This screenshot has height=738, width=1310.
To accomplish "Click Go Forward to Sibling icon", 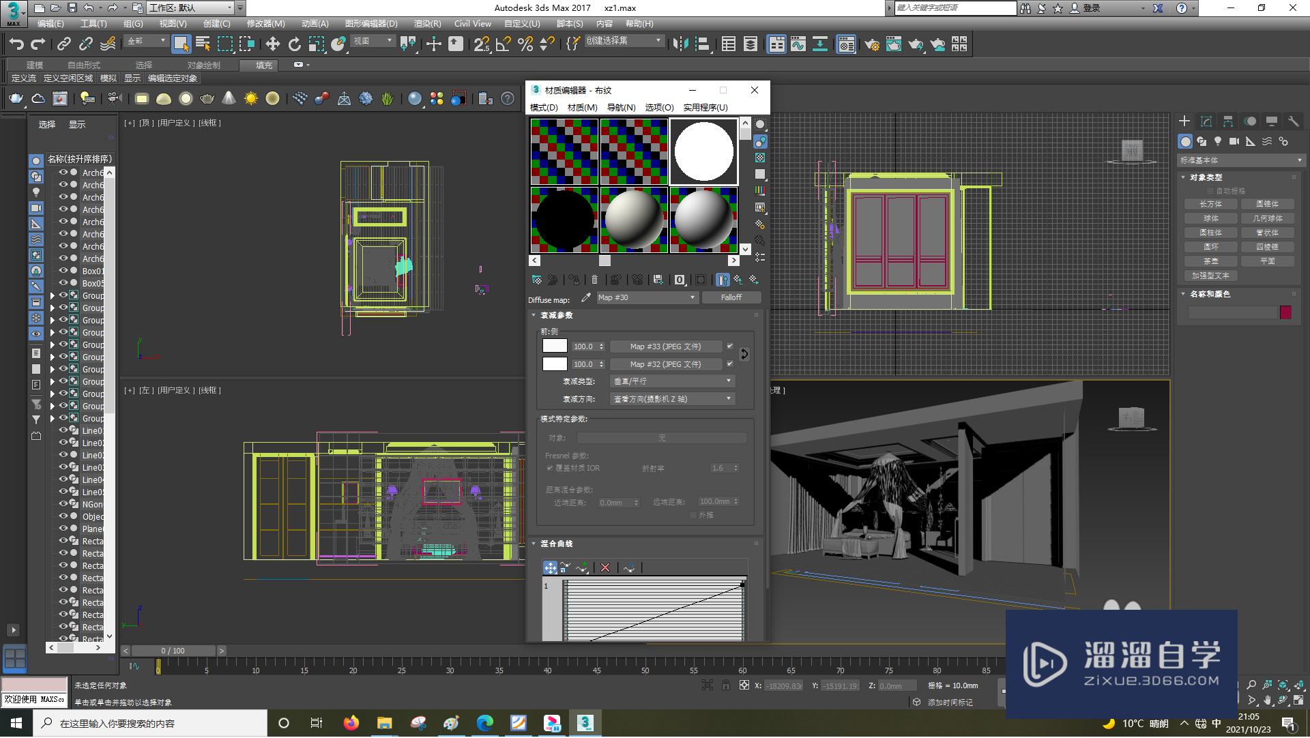I will click(x=754, y=280).
